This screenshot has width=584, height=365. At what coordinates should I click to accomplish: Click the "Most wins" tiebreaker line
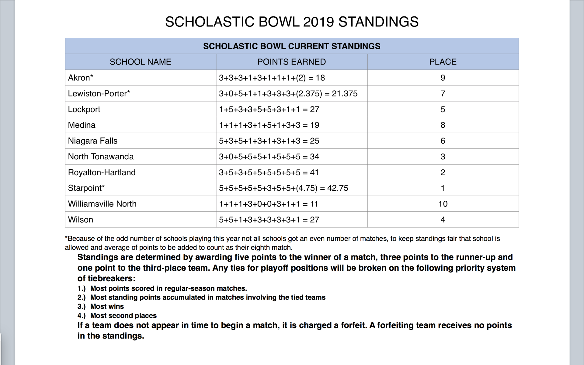[x=107, y=307]
